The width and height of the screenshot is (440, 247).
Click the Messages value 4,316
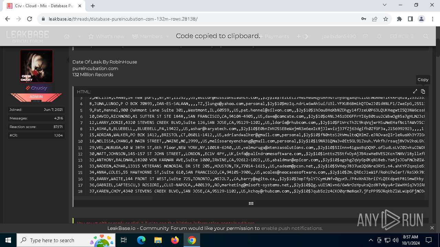coord(58,118)
